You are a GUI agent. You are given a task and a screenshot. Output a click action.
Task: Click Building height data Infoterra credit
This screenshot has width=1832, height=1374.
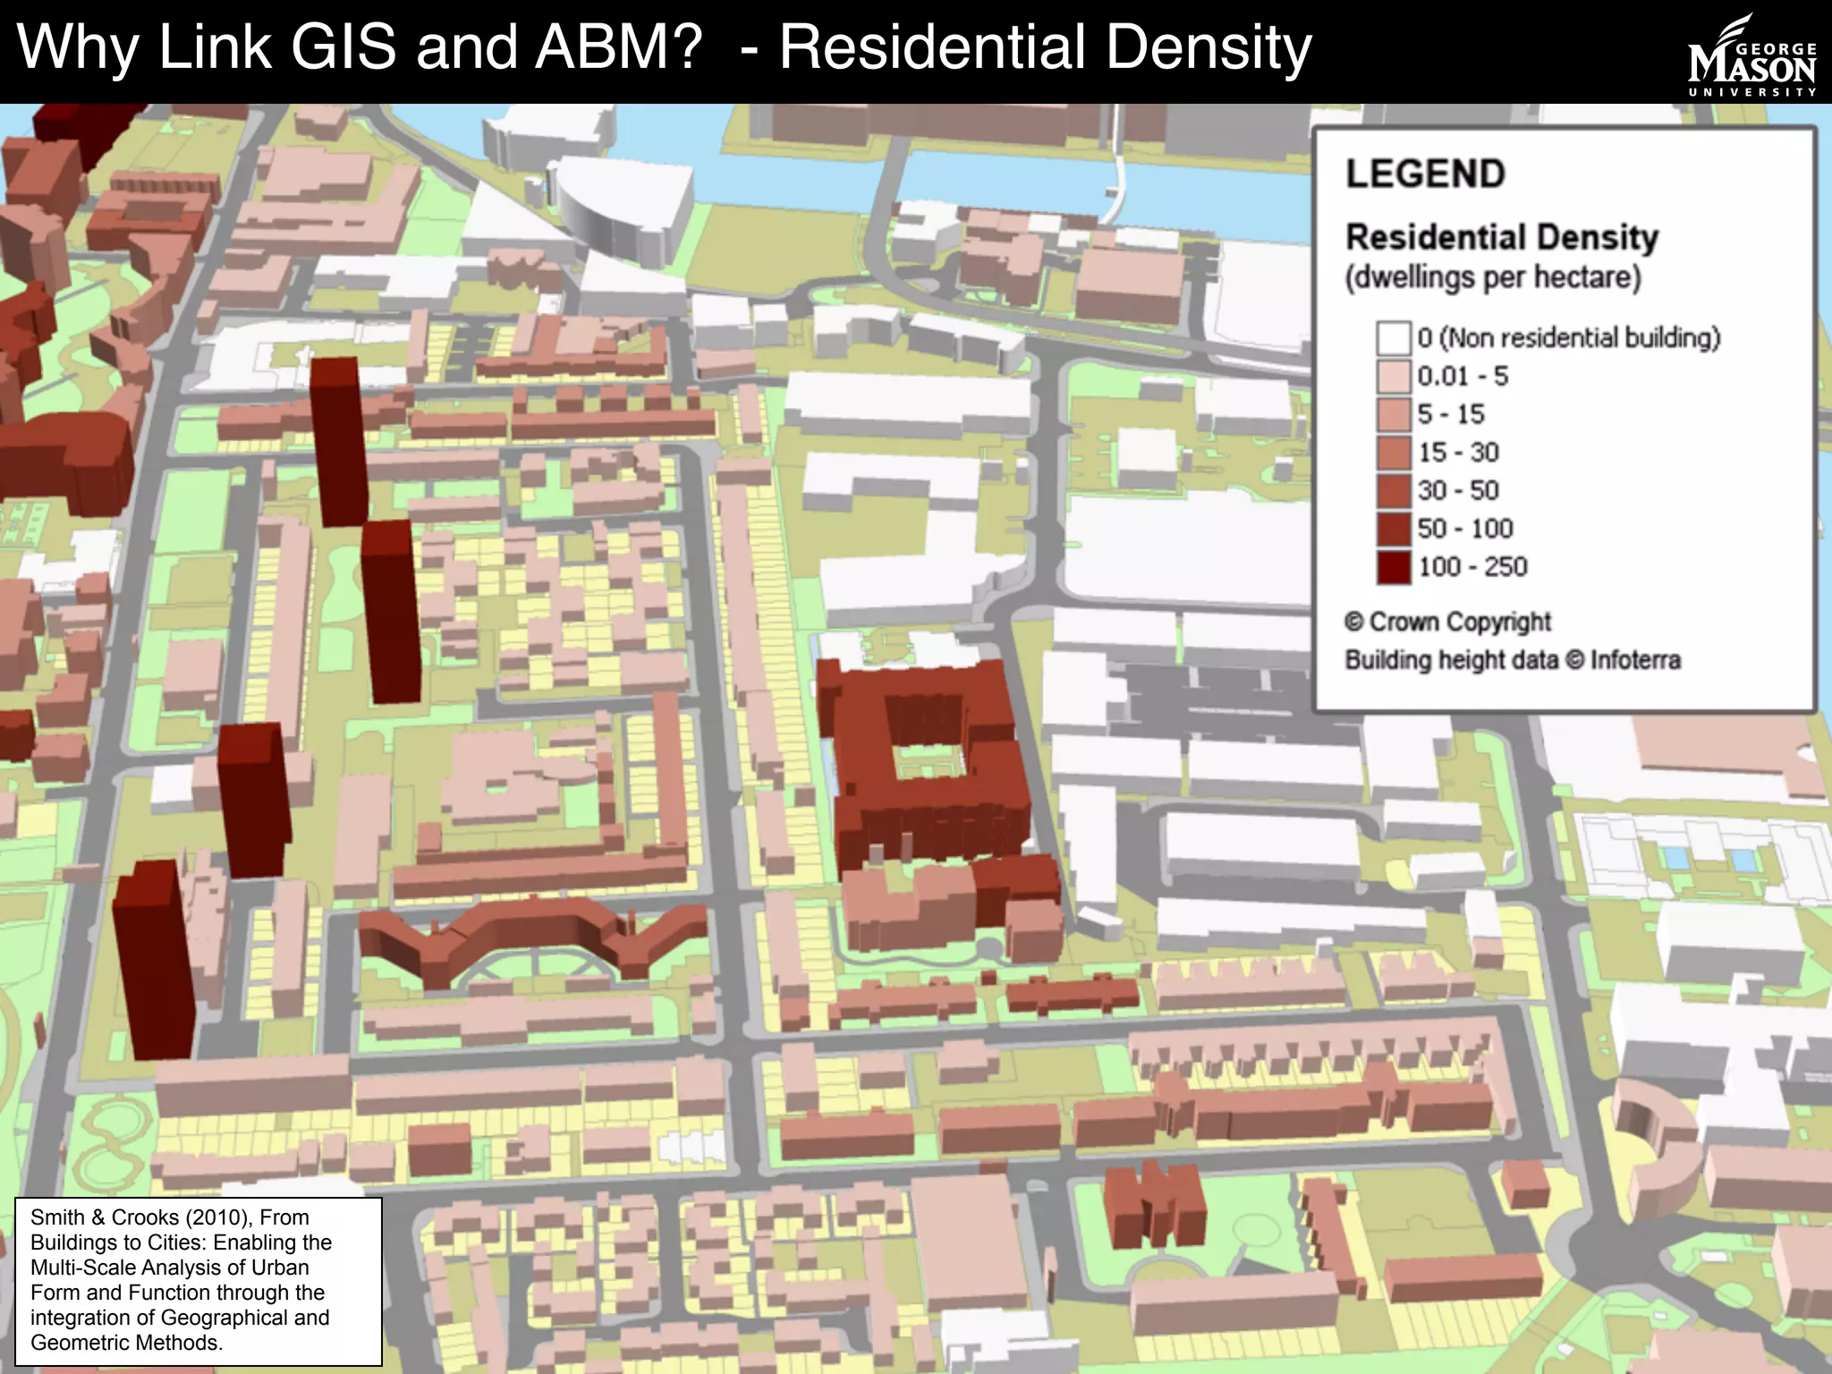click(1512, 660)
